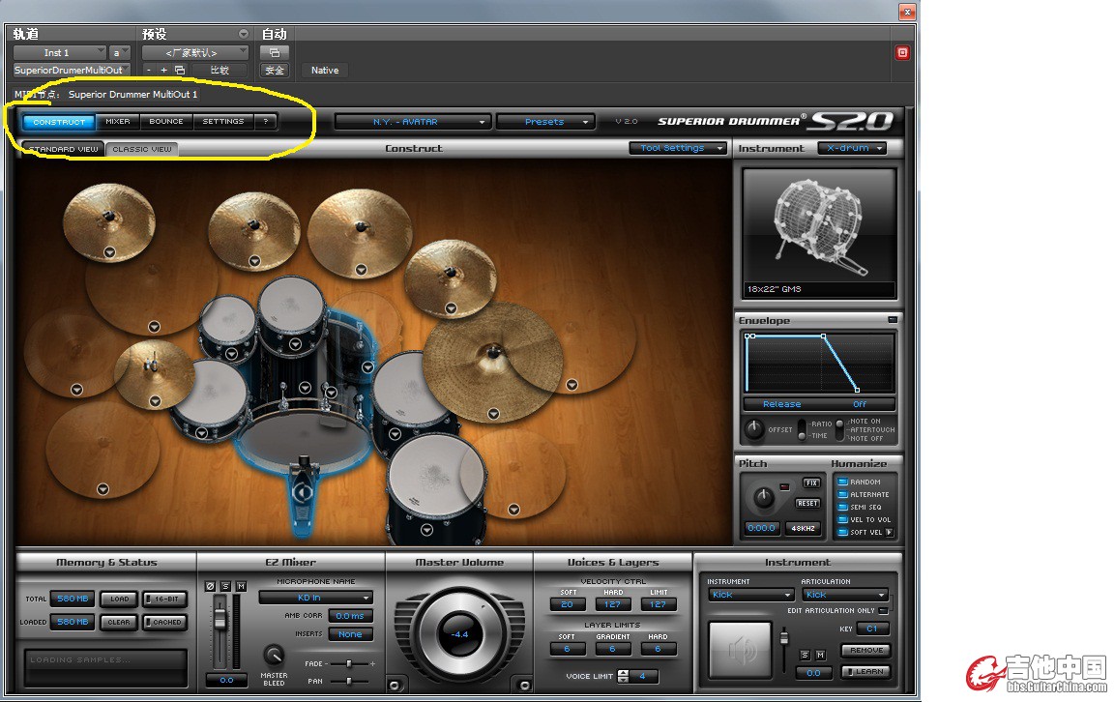
Task: Click the Reset button in Pitch section
Action: [x=807, y=503]
